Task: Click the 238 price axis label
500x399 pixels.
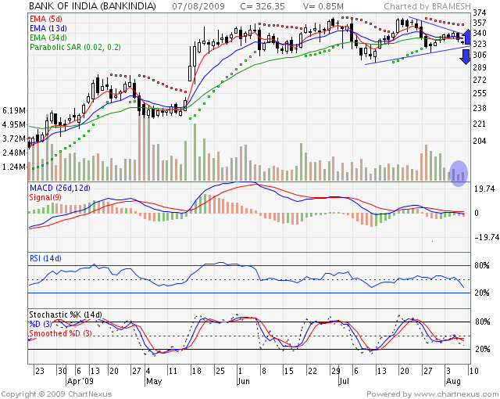Action: pos(480,108)
